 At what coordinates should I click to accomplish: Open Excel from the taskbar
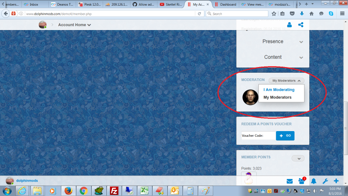144,191
